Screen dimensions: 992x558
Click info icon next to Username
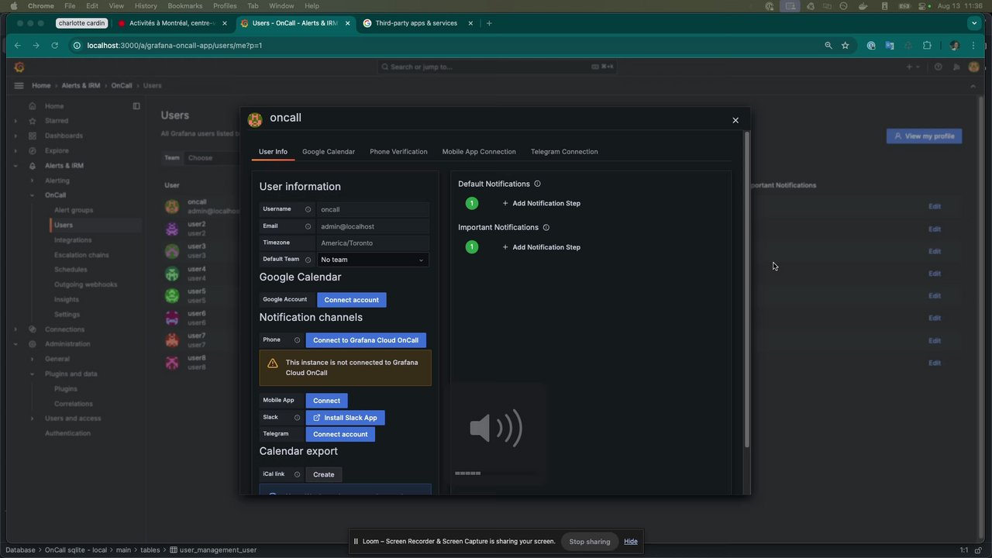click(x=308, y=209)
